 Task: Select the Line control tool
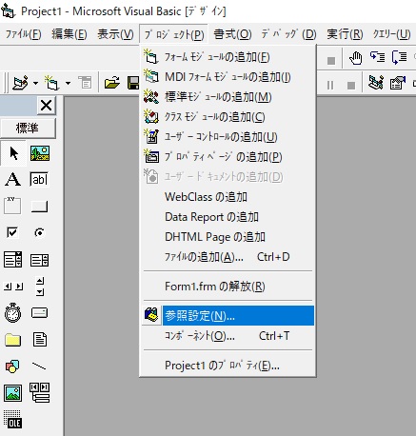click(40, 367)
